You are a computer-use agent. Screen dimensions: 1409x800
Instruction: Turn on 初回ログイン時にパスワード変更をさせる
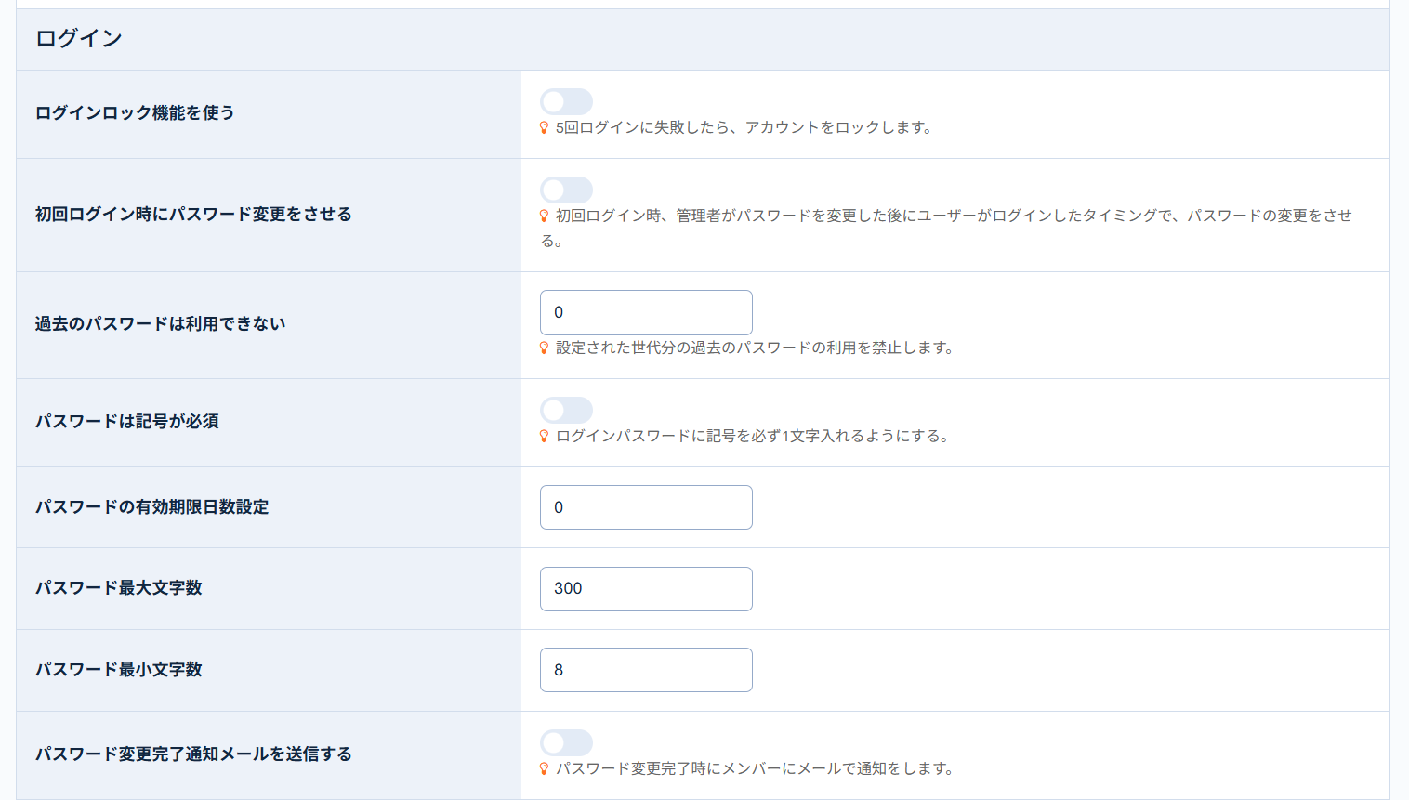point(566,190)
